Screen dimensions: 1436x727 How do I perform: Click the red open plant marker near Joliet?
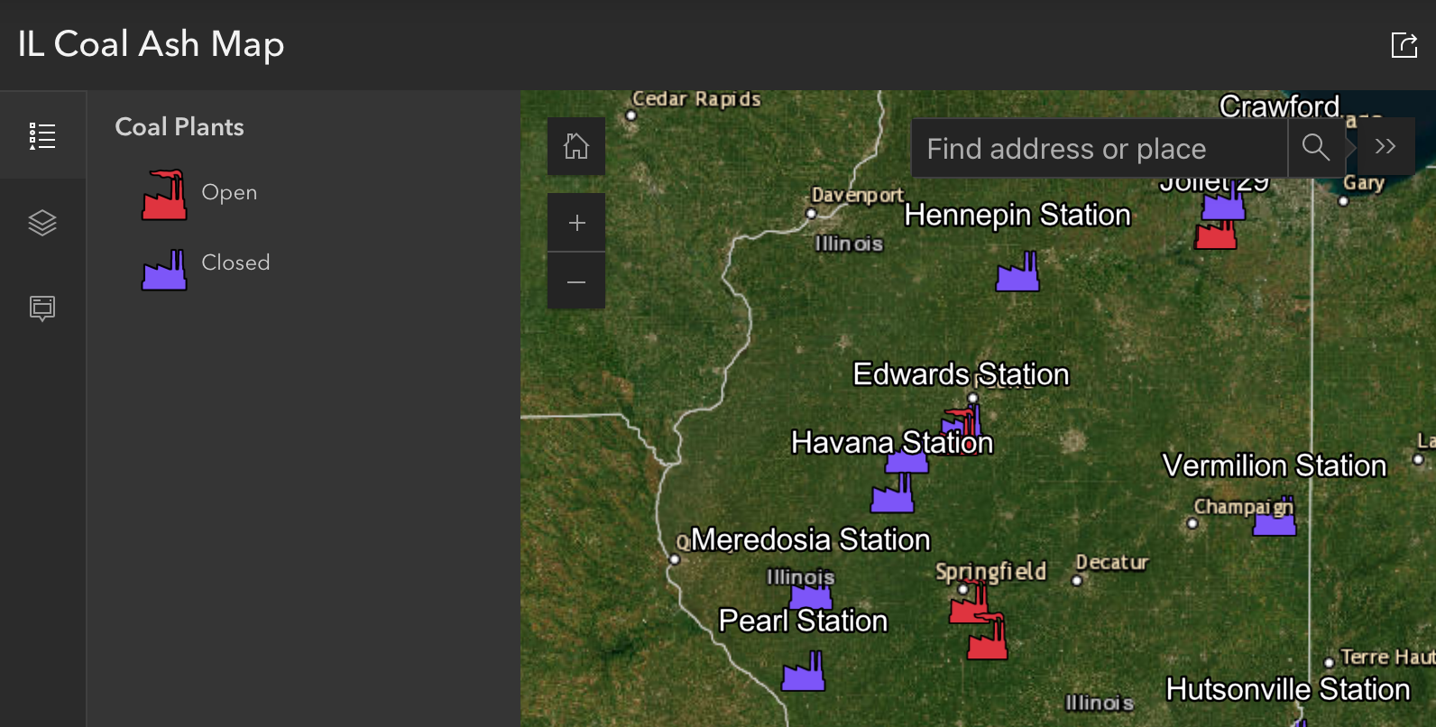point(1215,235)
